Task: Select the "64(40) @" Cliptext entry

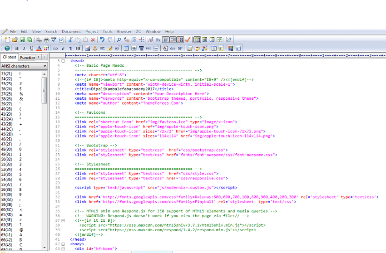Action: pos(21,230)
